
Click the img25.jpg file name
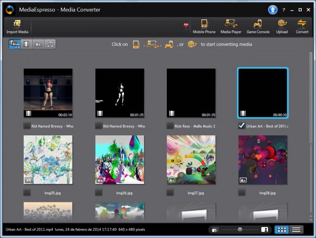53,193
